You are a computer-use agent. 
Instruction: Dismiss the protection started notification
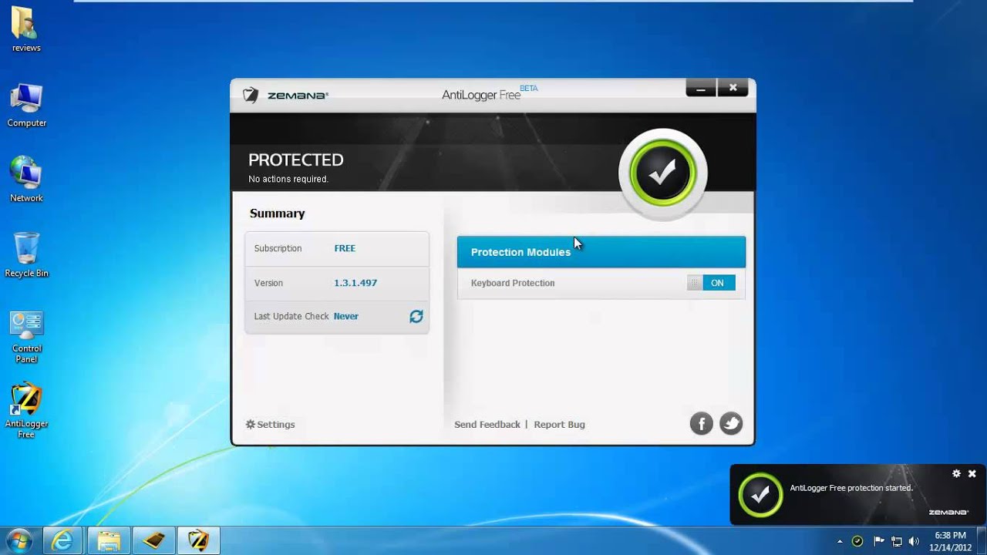coord(972,474)
